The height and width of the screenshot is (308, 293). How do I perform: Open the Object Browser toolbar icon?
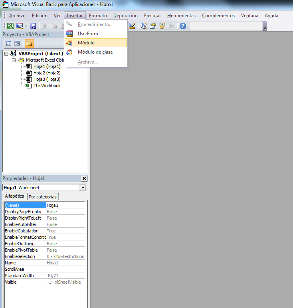click(x=162, y=26)
